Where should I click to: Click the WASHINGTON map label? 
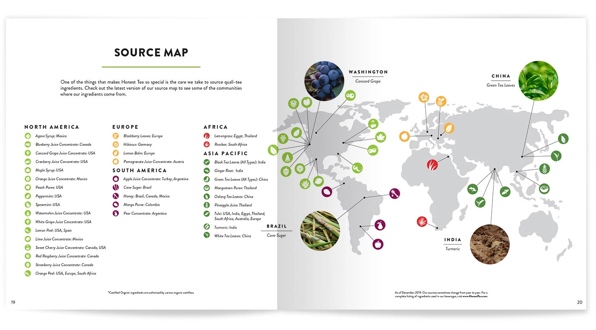coord(368,72)
